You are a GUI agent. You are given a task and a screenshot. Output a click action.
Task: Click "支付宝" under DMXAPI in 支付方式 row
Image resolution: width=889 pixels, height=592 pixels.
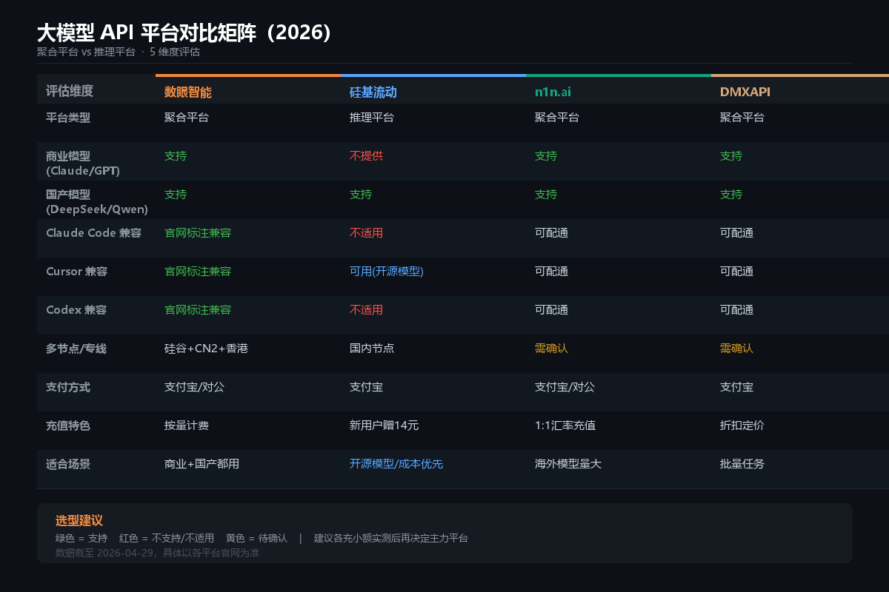pos(736,386)
